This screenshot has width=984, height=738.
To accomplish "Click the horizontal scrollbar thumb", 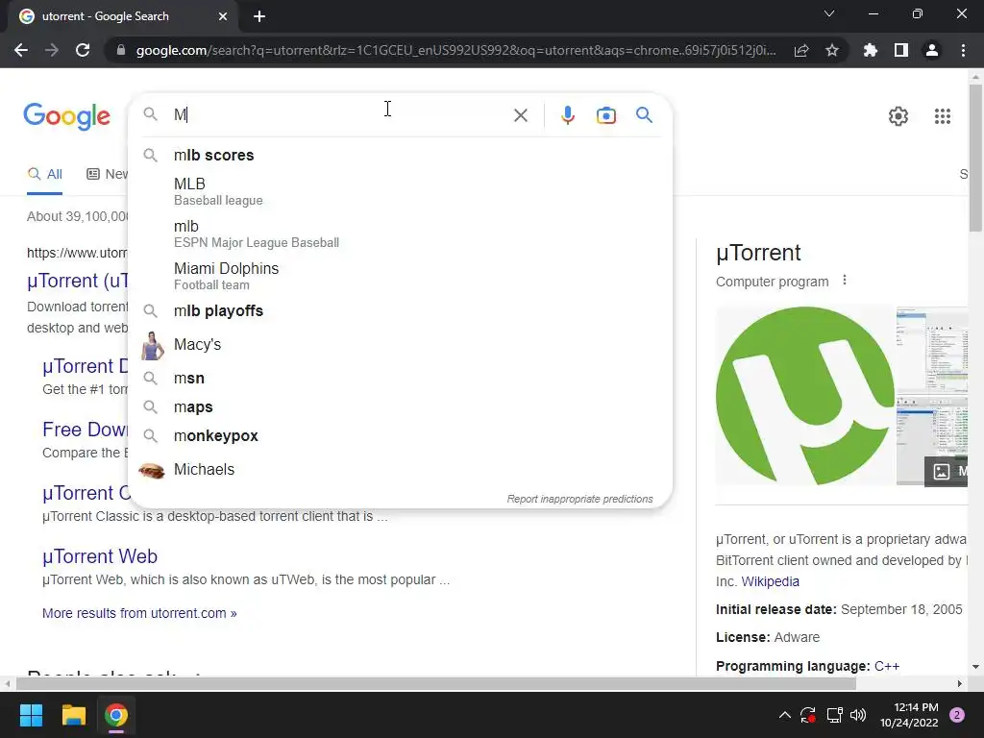I will (x=436, y=683).
